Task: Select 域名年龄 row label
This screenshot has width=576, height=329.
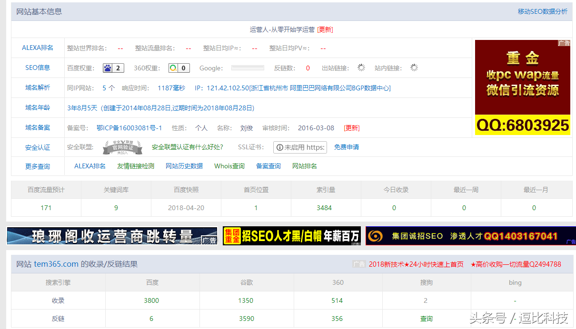Action: 38,108
